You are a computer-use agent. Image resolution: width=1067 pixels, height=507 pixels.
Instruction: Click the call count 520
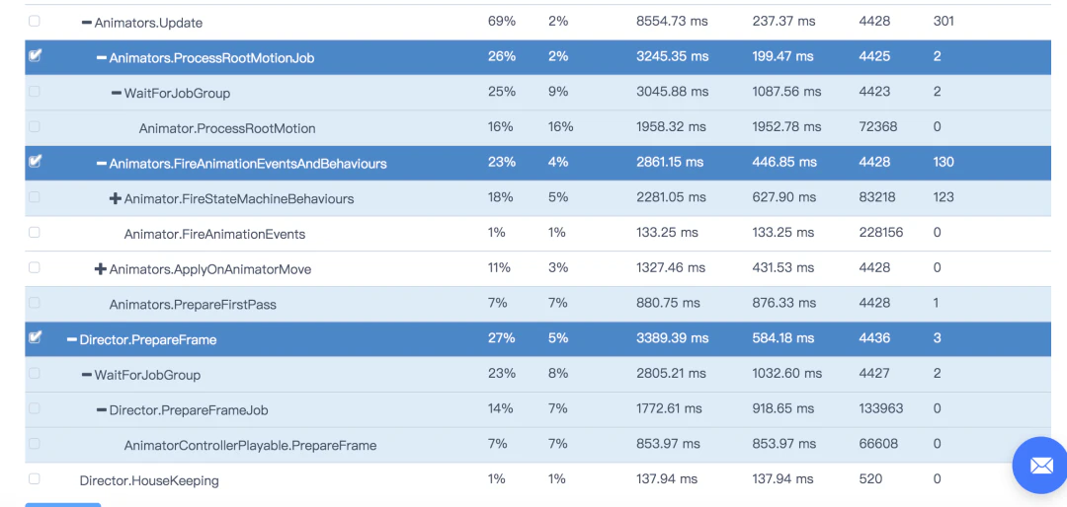point(870,479)
